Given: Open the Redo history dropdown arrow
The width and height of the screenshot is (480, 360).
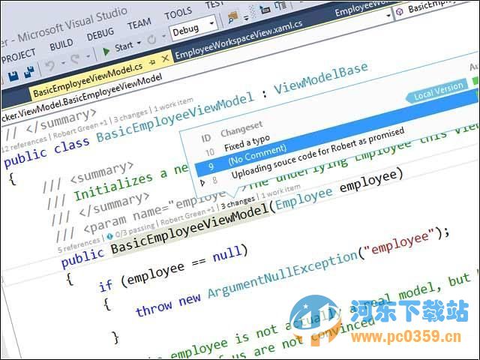Looking at the screenshot, I should [x=88, y=56].
